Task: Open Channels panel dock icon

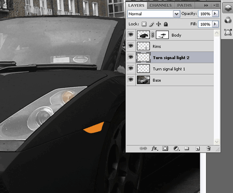Action: 228,20
